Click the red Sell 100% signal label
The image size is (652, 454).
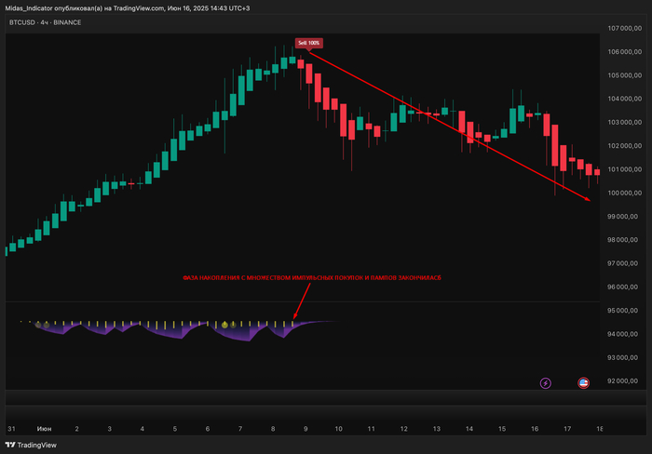click(308, 43)
